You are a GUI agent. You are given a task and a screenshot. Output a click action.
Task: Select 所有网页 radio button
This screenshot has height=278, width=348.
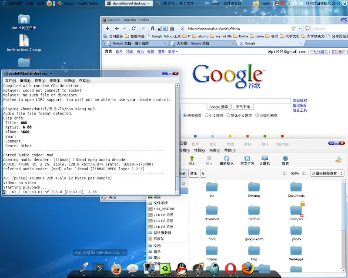(184, 116)
